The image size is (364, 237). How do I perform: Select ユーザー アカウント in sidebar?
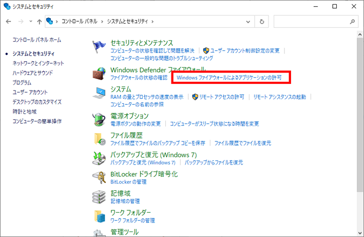(x=30, y=92)
